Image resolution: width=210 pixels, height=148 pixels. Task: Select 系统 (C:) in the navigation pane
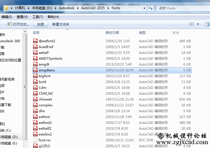tap(5, 130)
